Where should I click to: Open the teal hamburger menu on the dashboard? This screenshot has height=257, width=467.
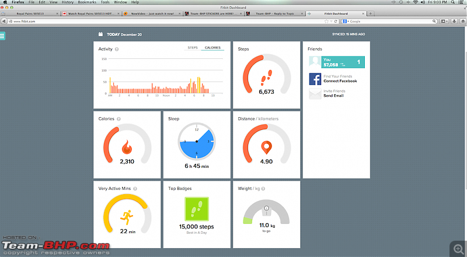tap(2, 36)
